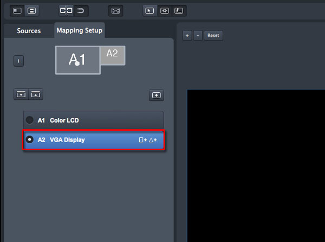Screen dimensions: 325x242
Task: Click the zoom out minus button
Action: (x=198, y=35)
